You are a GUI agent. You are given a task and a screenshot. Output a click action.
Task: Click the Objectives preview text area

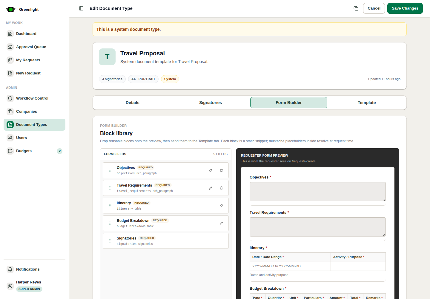(x=317, y=192)
